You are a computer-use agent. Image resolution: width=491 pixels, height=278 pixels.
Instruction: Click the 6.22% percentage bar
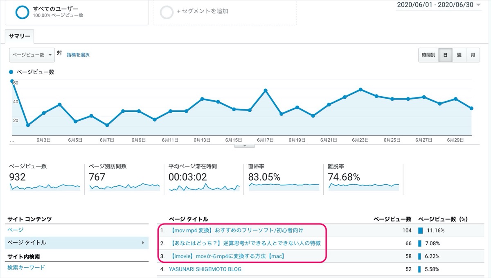click(x=420, y=256)
